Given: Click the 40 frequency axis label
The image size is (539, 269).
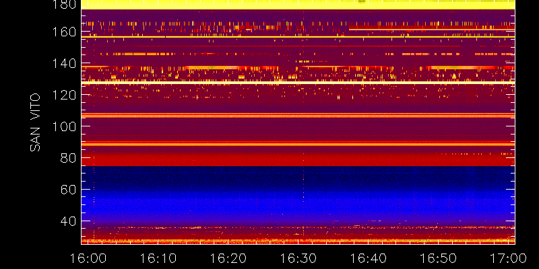Looking at the screenshot, I should (68, 221).
